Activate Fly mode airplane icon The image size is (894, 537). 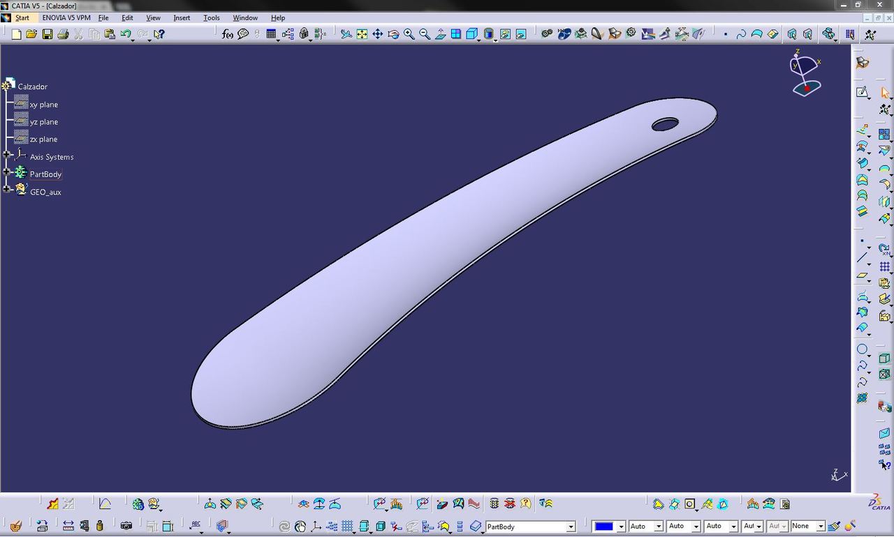[x=346, y=33]
